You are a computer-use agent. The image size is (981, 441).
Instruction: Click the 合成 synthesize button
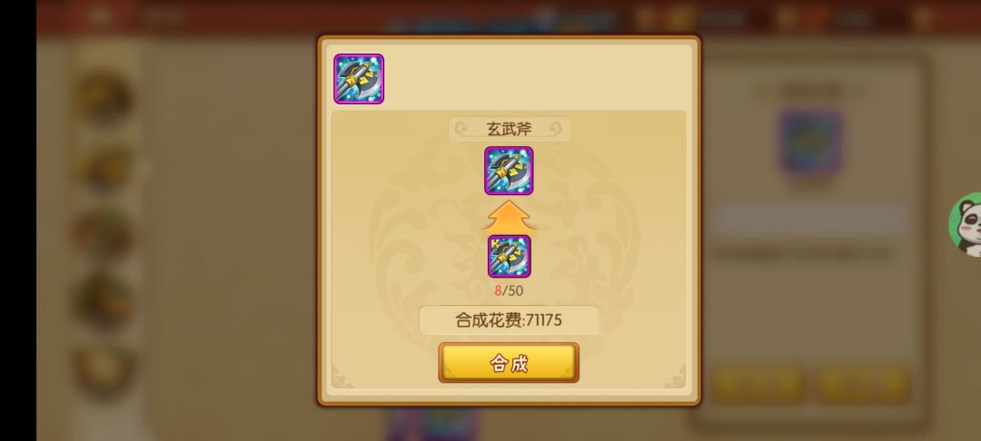[509, 363]
